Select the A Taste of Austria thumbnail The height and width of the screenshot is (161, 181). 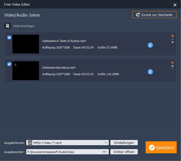coord(26,44)
